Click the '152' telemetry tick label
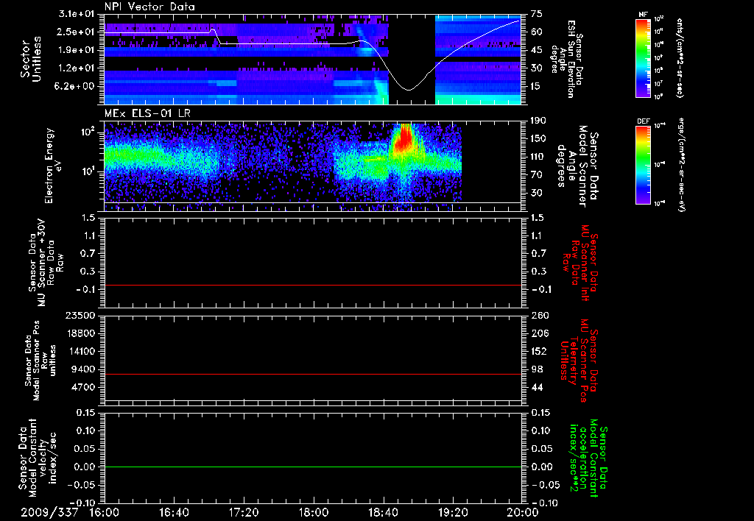Viewport: 754px width, 521px height. pos(539,351)
